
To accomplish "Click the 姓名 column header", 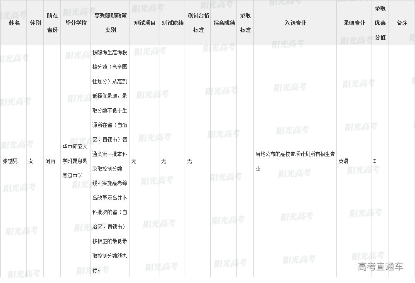I will click(14, 23).
